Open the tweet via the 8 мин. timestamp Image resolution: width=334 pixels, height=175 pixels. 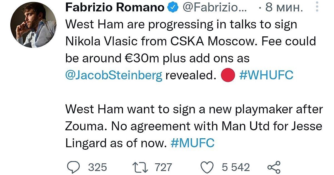[283, 8]
